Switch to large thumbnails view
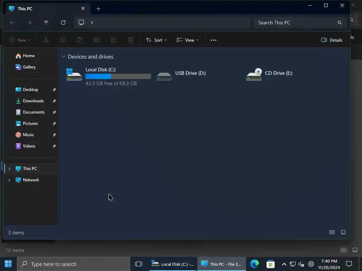362x271 pixels. pos(343,232)
